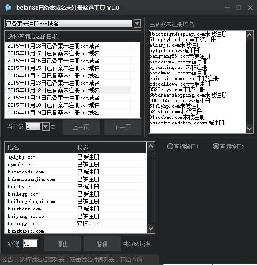The image size is (257, 265).
Task: Stop the query with 停止 button
Action: tap(63, 244)
